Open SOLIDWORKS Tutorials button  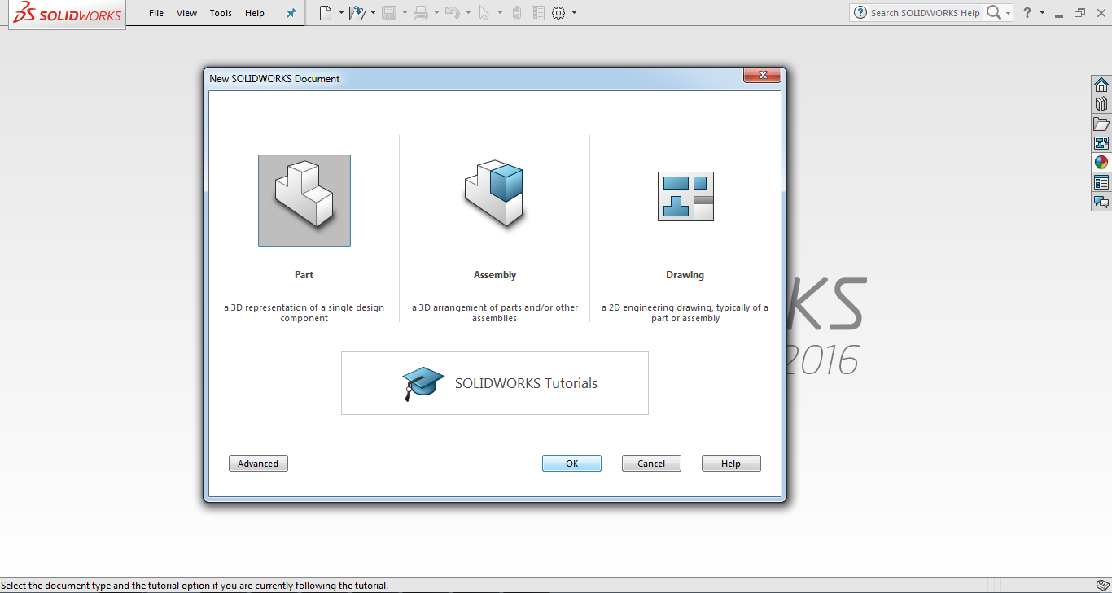[x=495, y=383]
